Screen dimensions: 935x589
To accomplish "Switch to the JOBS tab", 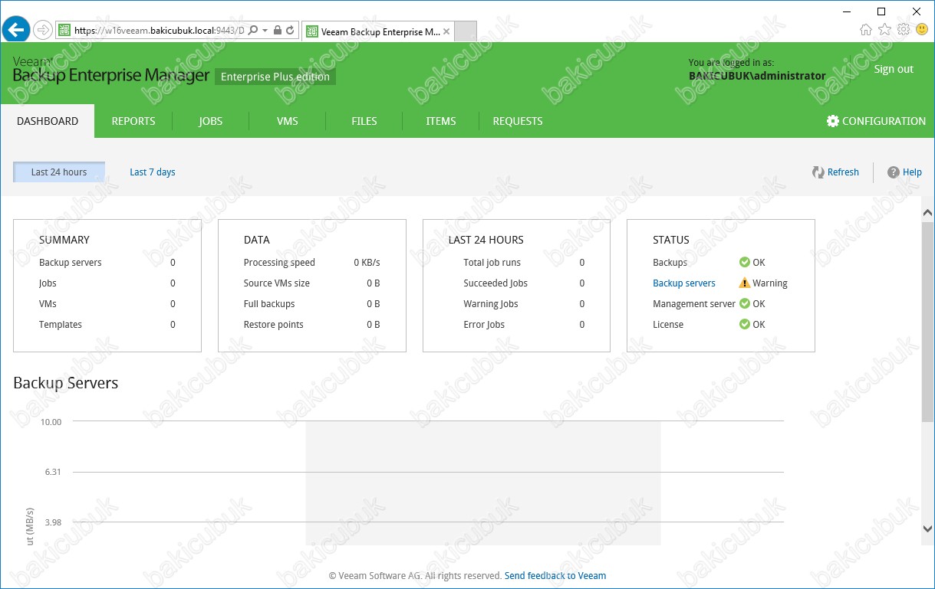I will [211, 121].
